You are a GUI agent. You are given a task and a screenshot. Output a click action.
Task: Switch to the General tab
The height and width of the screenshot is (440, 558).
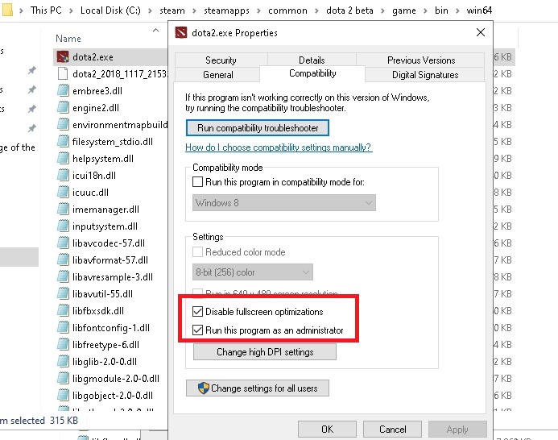(x=217, y=74)
